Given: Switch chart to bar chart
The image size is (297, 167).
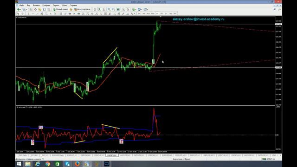Looking at the screenshot, I should pyautogui.click(x=95, y=9).
